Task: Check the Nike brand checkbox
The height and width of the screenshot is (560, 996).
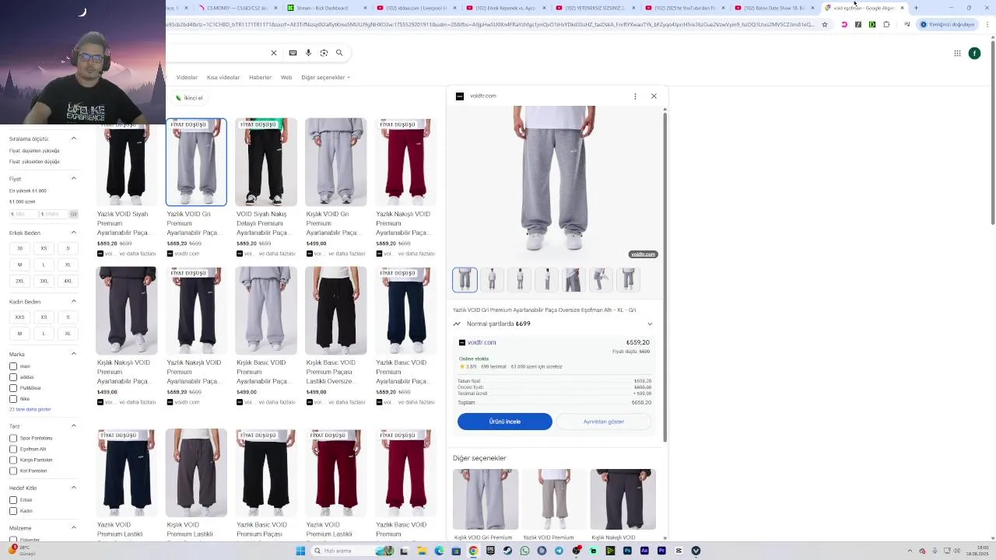Action: coord(13,399)
